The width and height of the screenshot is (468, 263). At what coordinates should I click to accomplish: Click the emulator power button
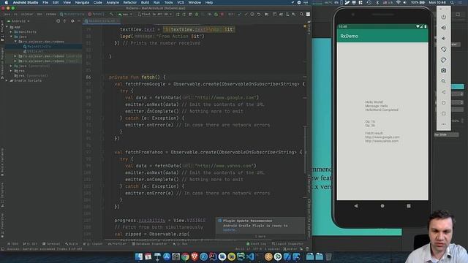click(x=444, y=17)
